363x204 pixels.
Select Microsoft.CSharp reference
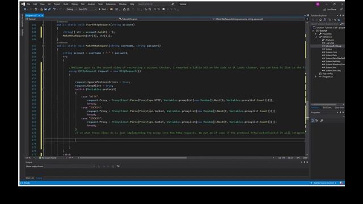(x=333, y=46)
